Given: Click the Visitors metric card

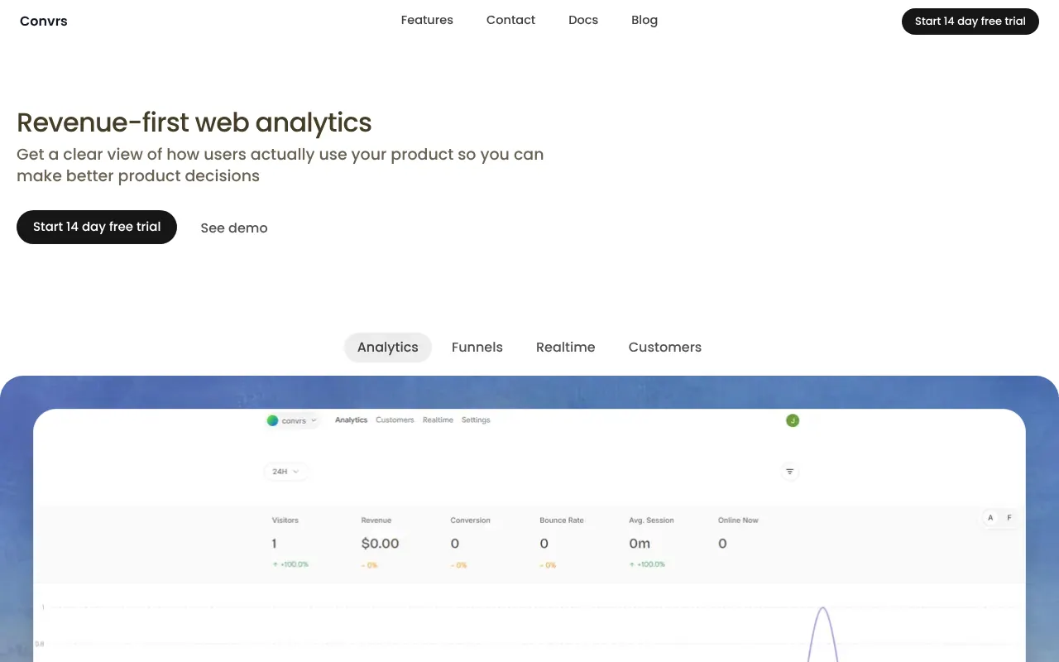Looking at the screenshot, I should click(x=290, y=543).
